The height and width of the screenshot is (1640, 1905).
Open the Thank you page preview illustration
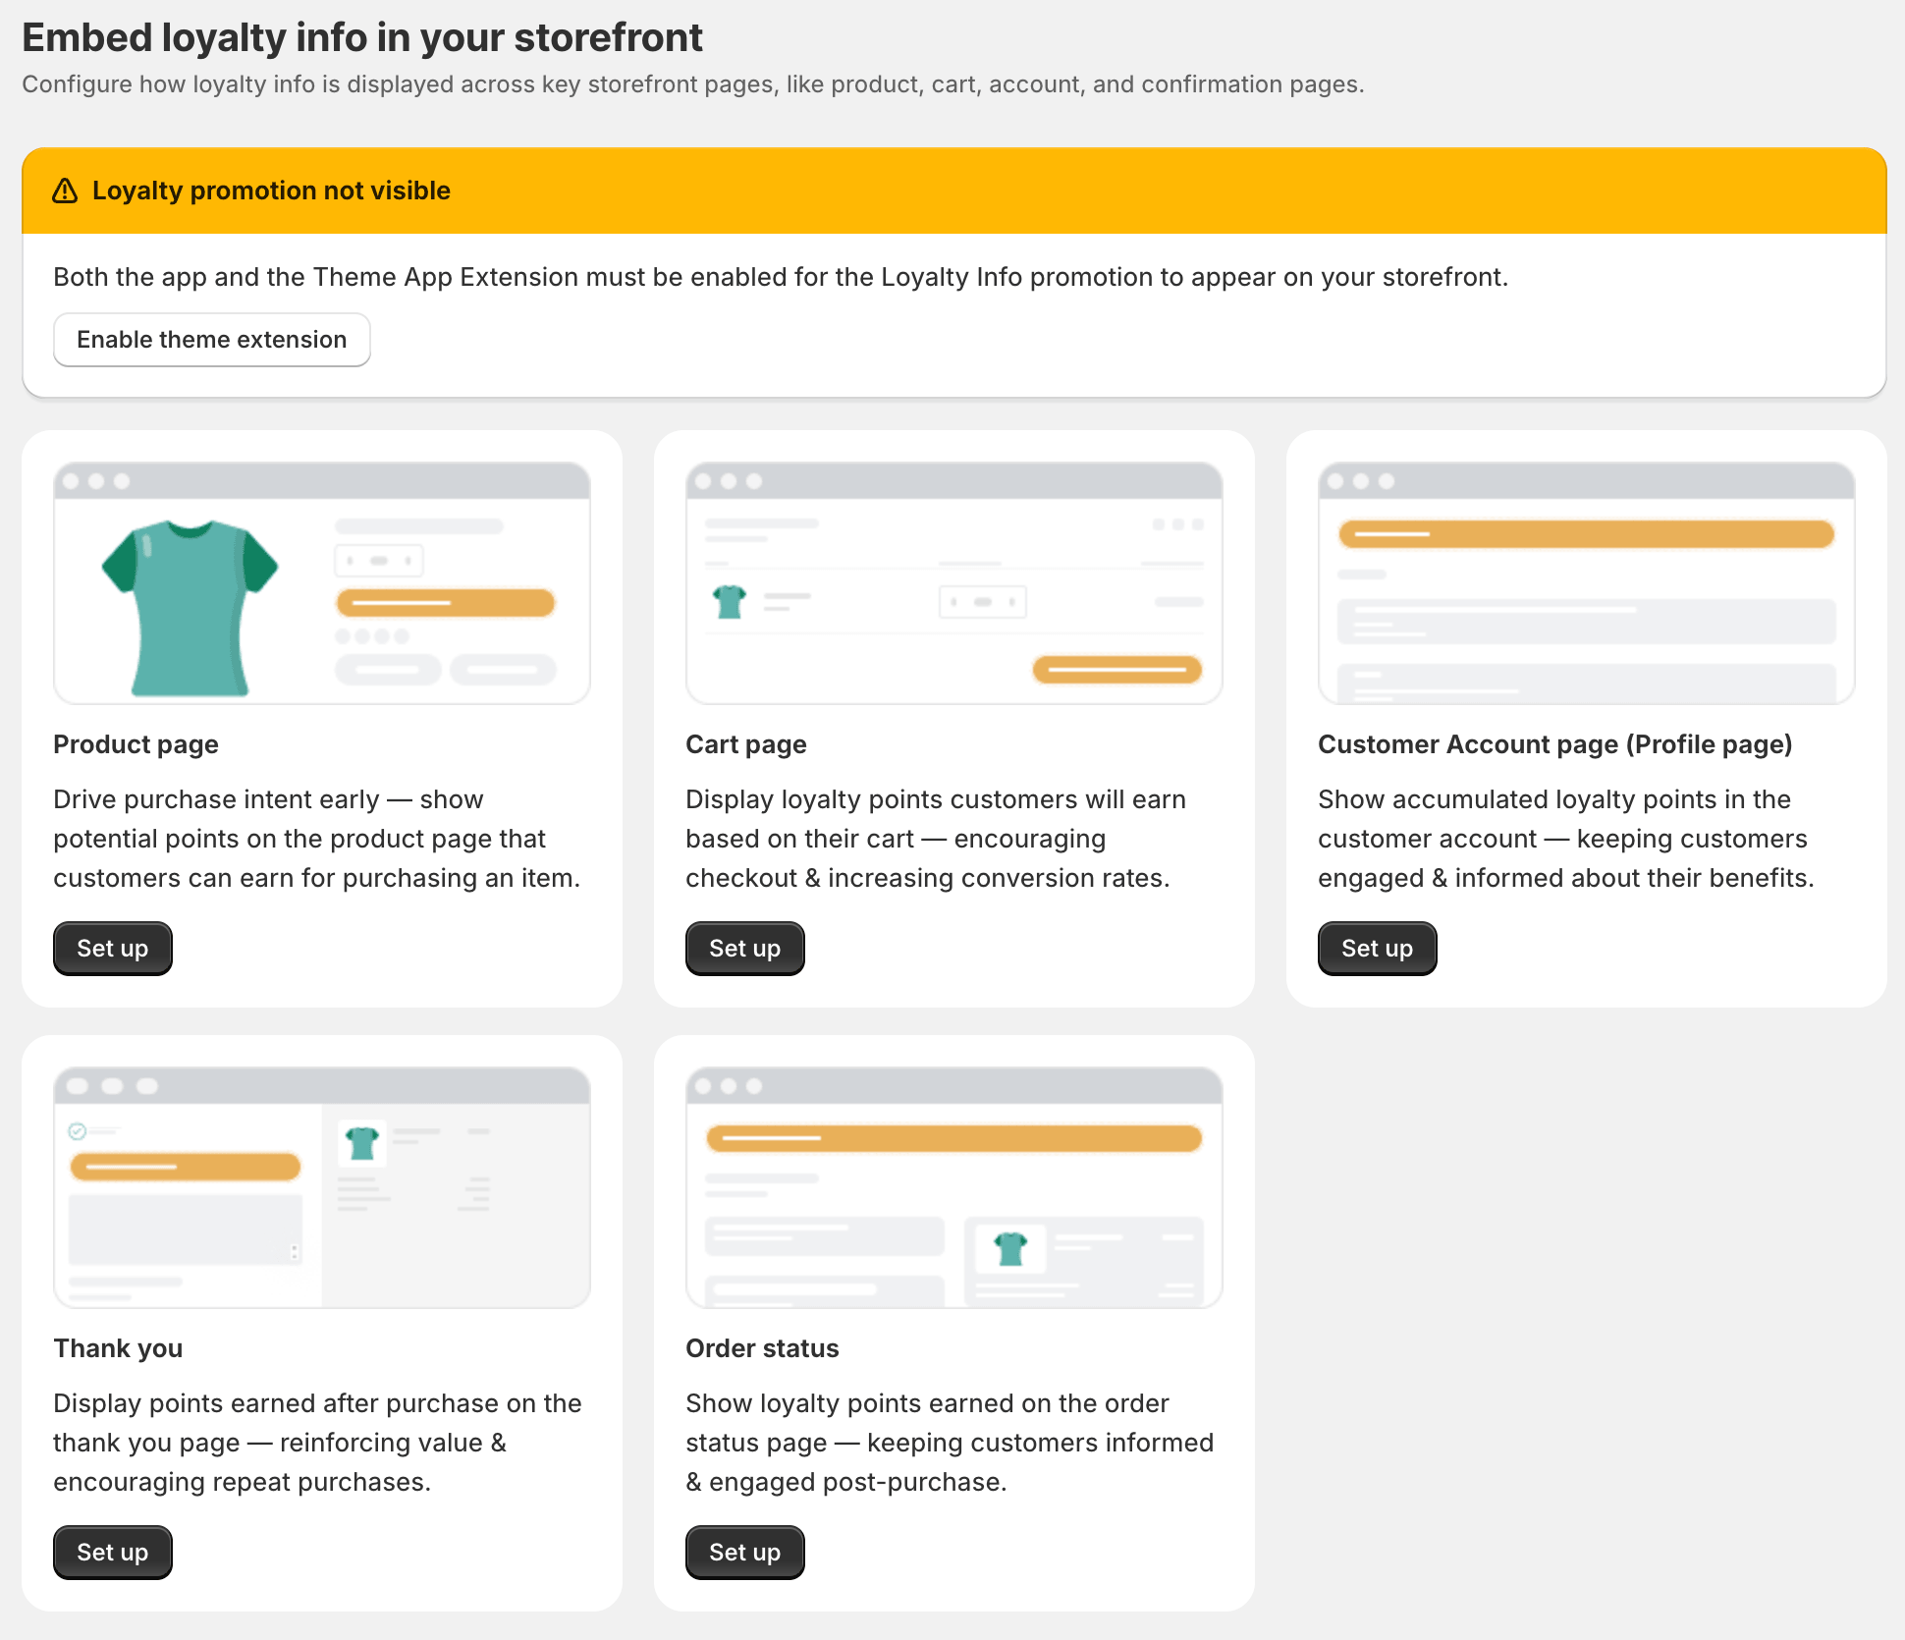(x=322, y=1187)
